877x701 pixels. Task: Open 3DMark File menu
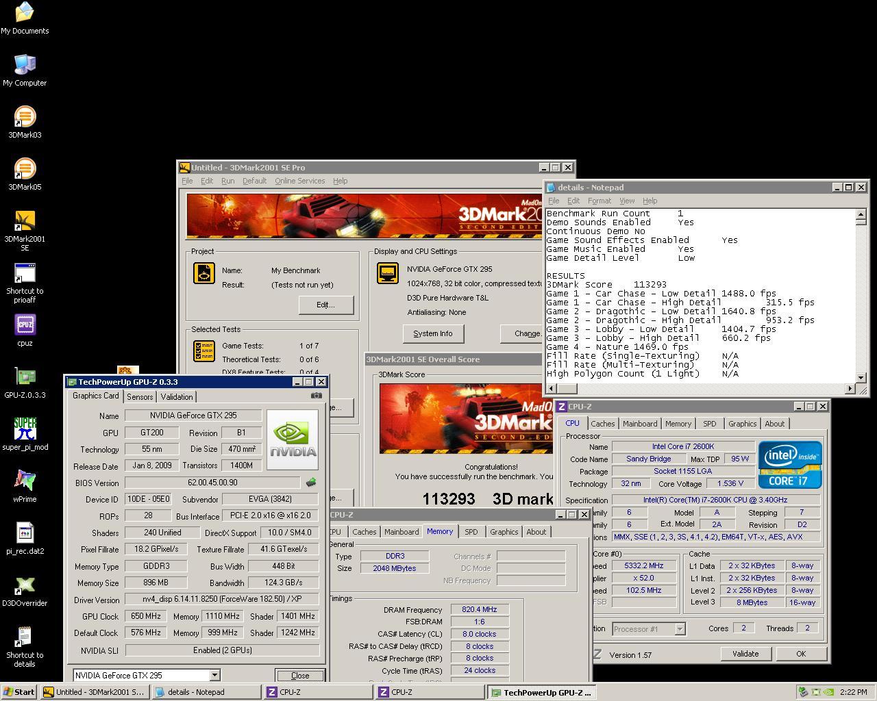(x=187, y=181)
